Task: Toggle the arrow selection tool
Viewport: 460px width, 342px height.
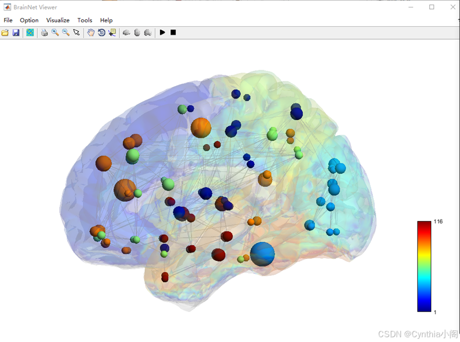Action: coord(77,32)
